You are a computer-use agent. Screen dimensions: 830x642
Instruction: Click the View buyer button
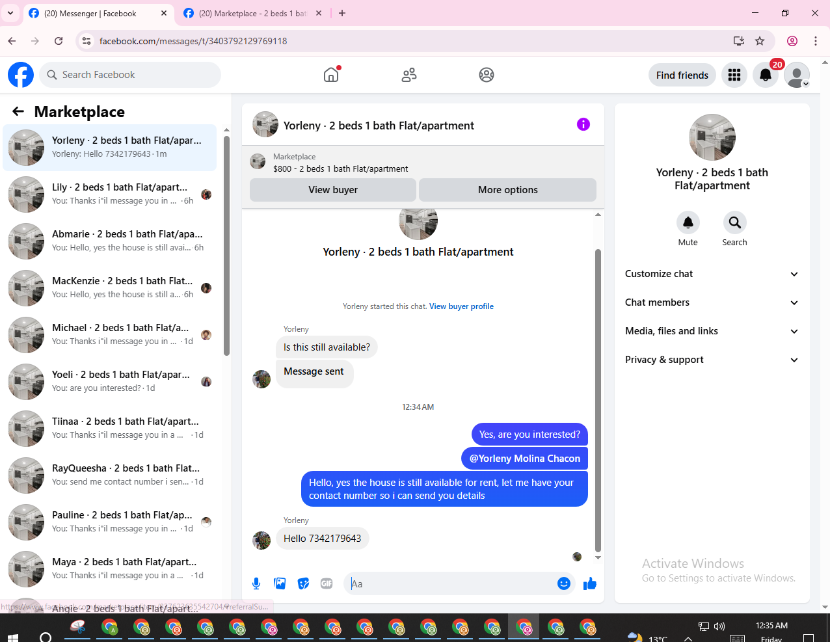(x=333, y=190)
